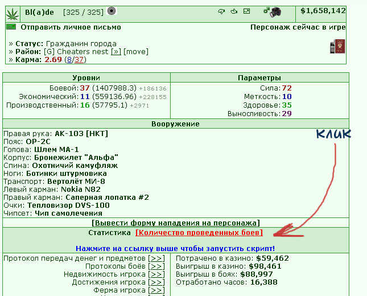Click the Параметры column header
Image resolution: width=367 pixels, height=296 pixels.
[x=259, y=78]
